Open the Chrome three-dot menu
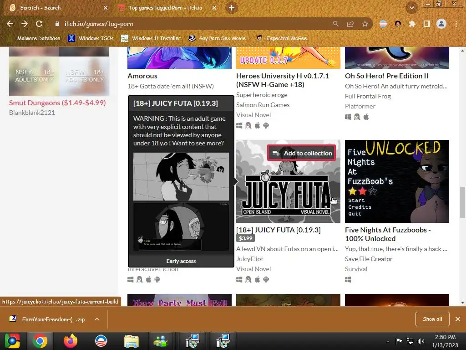 (456, 24)
